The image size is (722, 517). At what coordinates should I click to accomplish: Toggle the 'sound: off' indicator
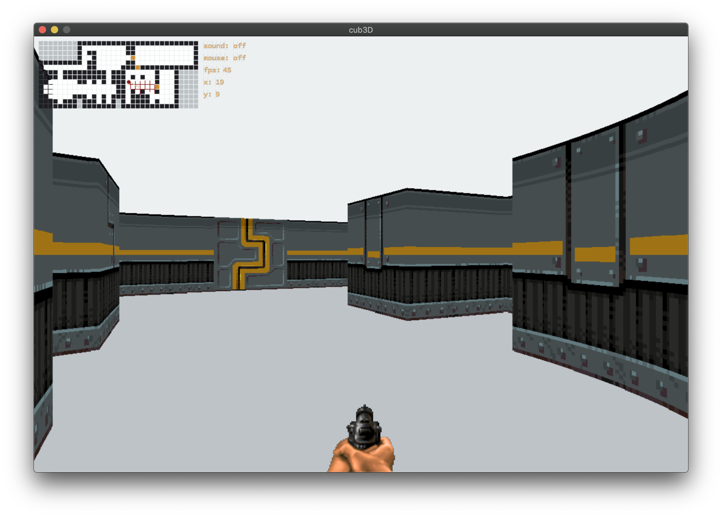225,46
